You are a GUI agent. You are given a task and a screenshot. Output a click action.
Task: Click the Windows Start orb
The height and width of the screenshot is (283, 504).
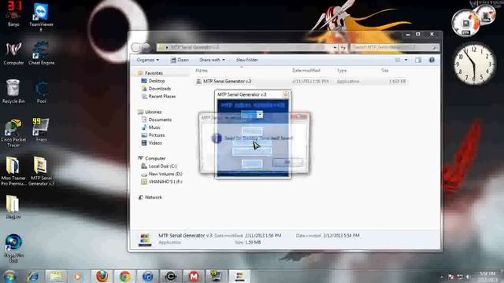point(9,277)
